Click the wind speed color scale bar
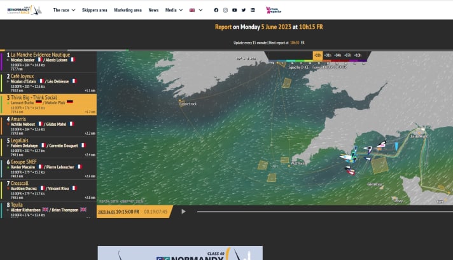The height and width of the screenshot is (260, 453). pyautogui.click(x=317, y=61)
